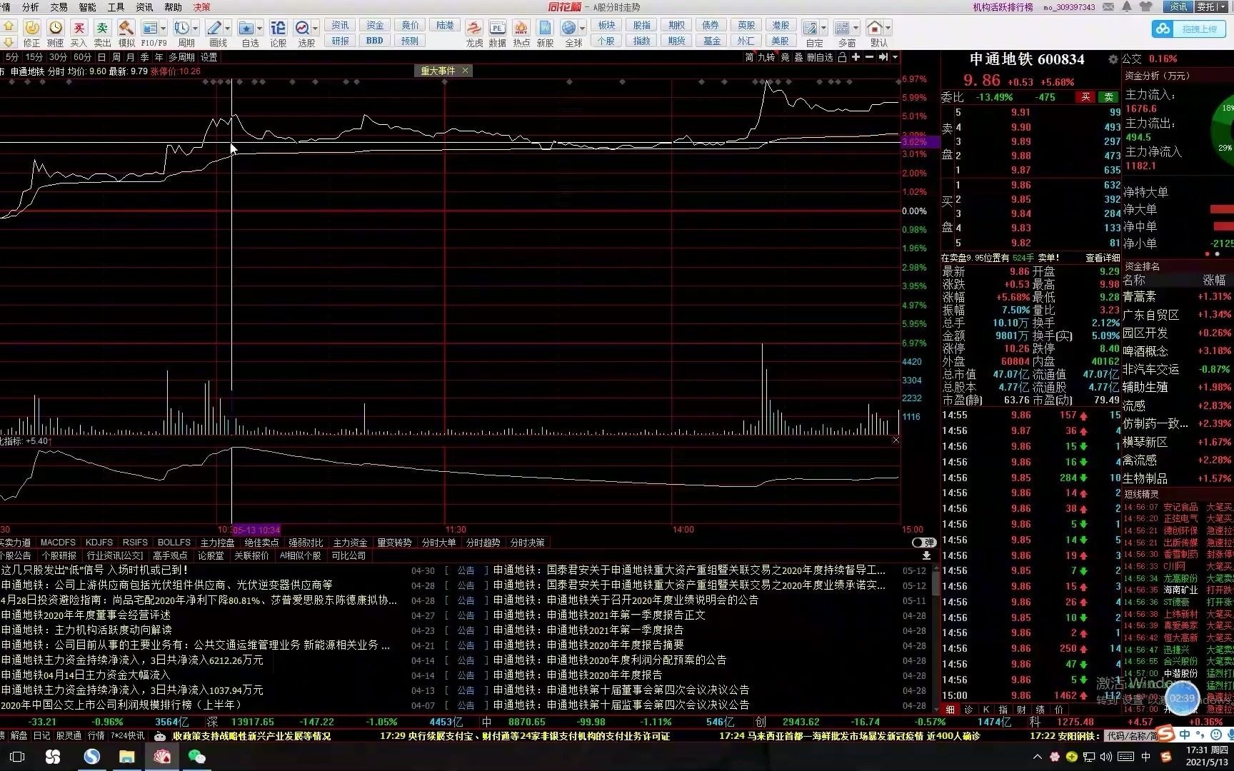Toggle 简 simplified view mode
This screenshot has width=1234, height=771.
(x=749, y=57)
